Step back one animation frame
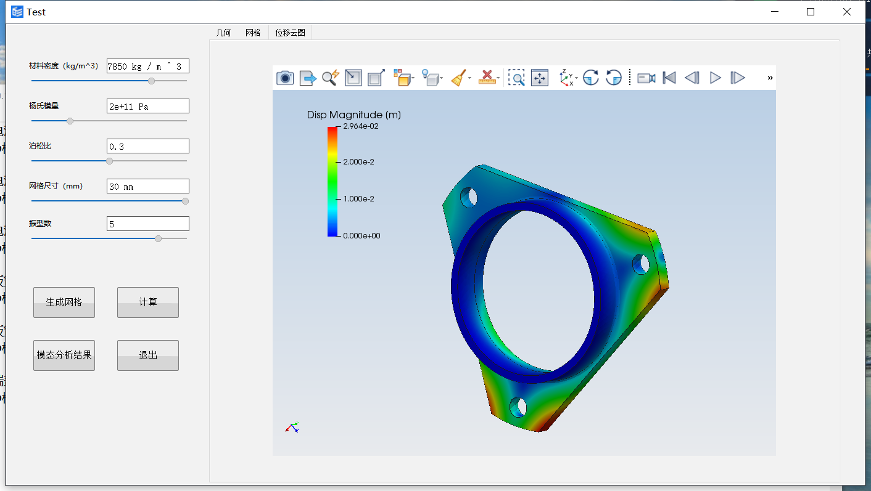Screen dimensions: 871x491 pos(692,78)
